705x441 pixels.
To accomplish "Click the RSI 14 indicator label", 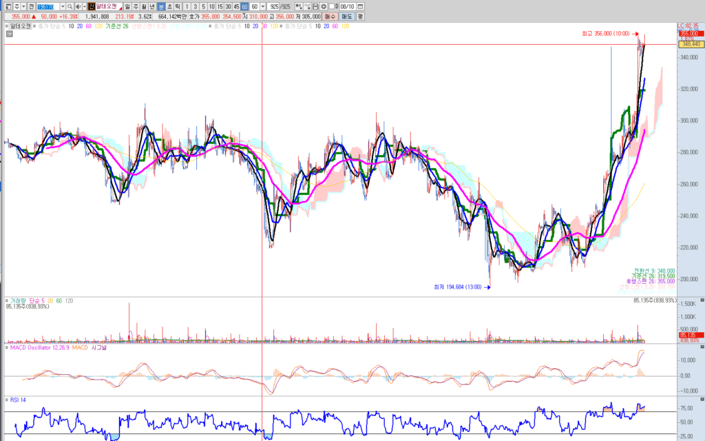I will pos(18,400).
